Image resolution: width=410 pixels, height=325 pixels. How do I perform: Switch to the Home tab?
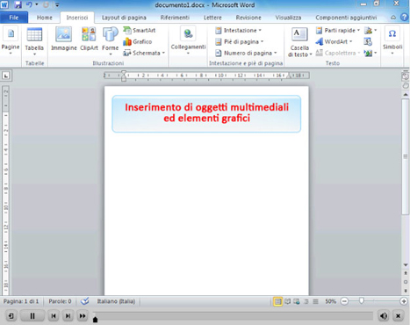point(45,18)
